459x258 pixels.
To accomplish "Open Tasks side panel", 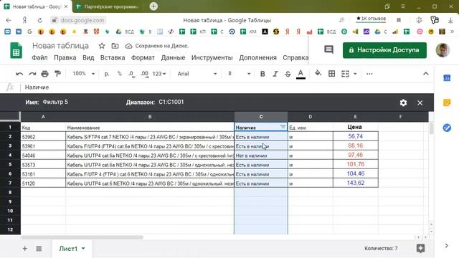I will click(x=447, y=128).
